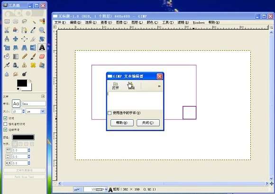Select the Text tool in toolbox
Viewport: 275px width, 194px height.
click(x=42, y=48)
